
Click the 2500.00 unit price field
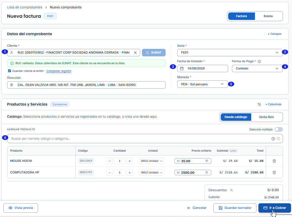[193, 172]
